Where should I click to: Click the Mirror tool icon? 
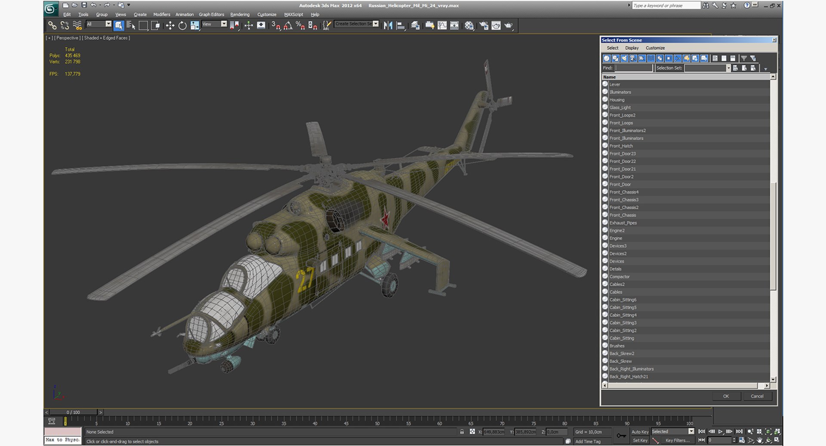click(x=388, y=26)
